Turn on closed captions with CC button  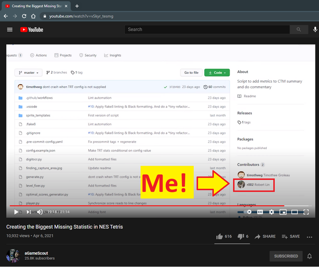point(260,212)
